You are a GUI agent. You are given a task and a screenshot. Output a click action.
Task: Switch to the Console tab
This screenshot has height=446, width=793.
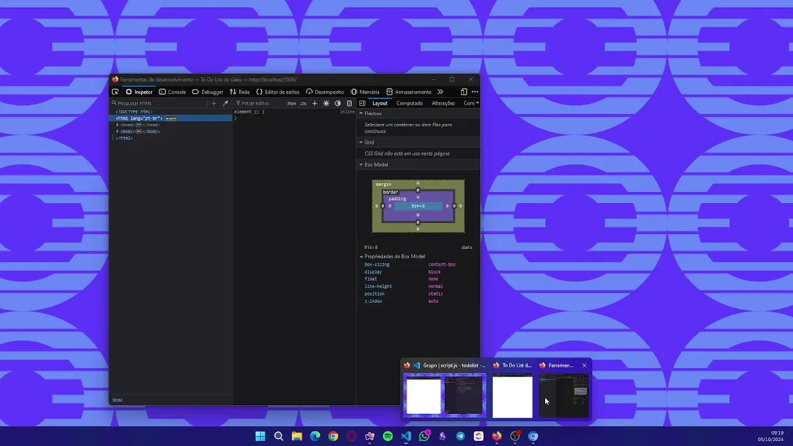pyautogui.click(x=172, y=92)
